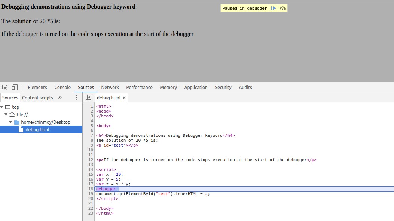The width and height of the screenshot is (394, 221).
Task: Click the highlighted debugger statement
Action: (x=107, y=189)
